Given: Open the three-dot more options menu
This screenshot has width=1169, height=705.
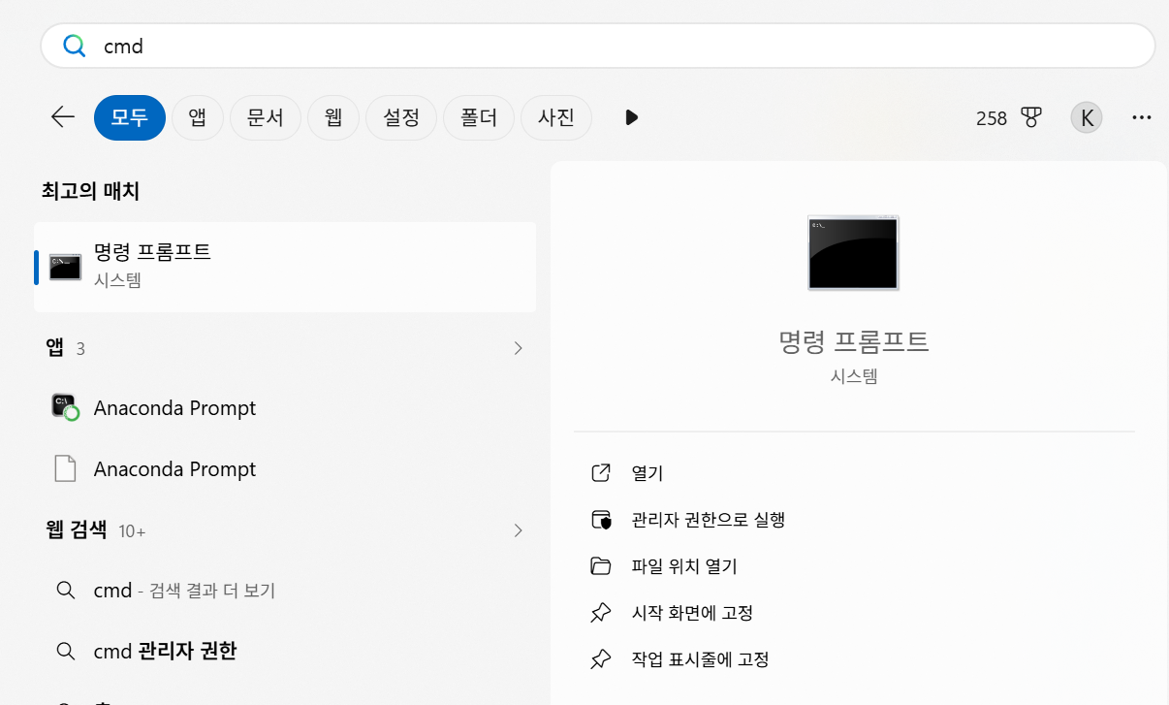Looking at the screenshot, I should (1141, 117).
